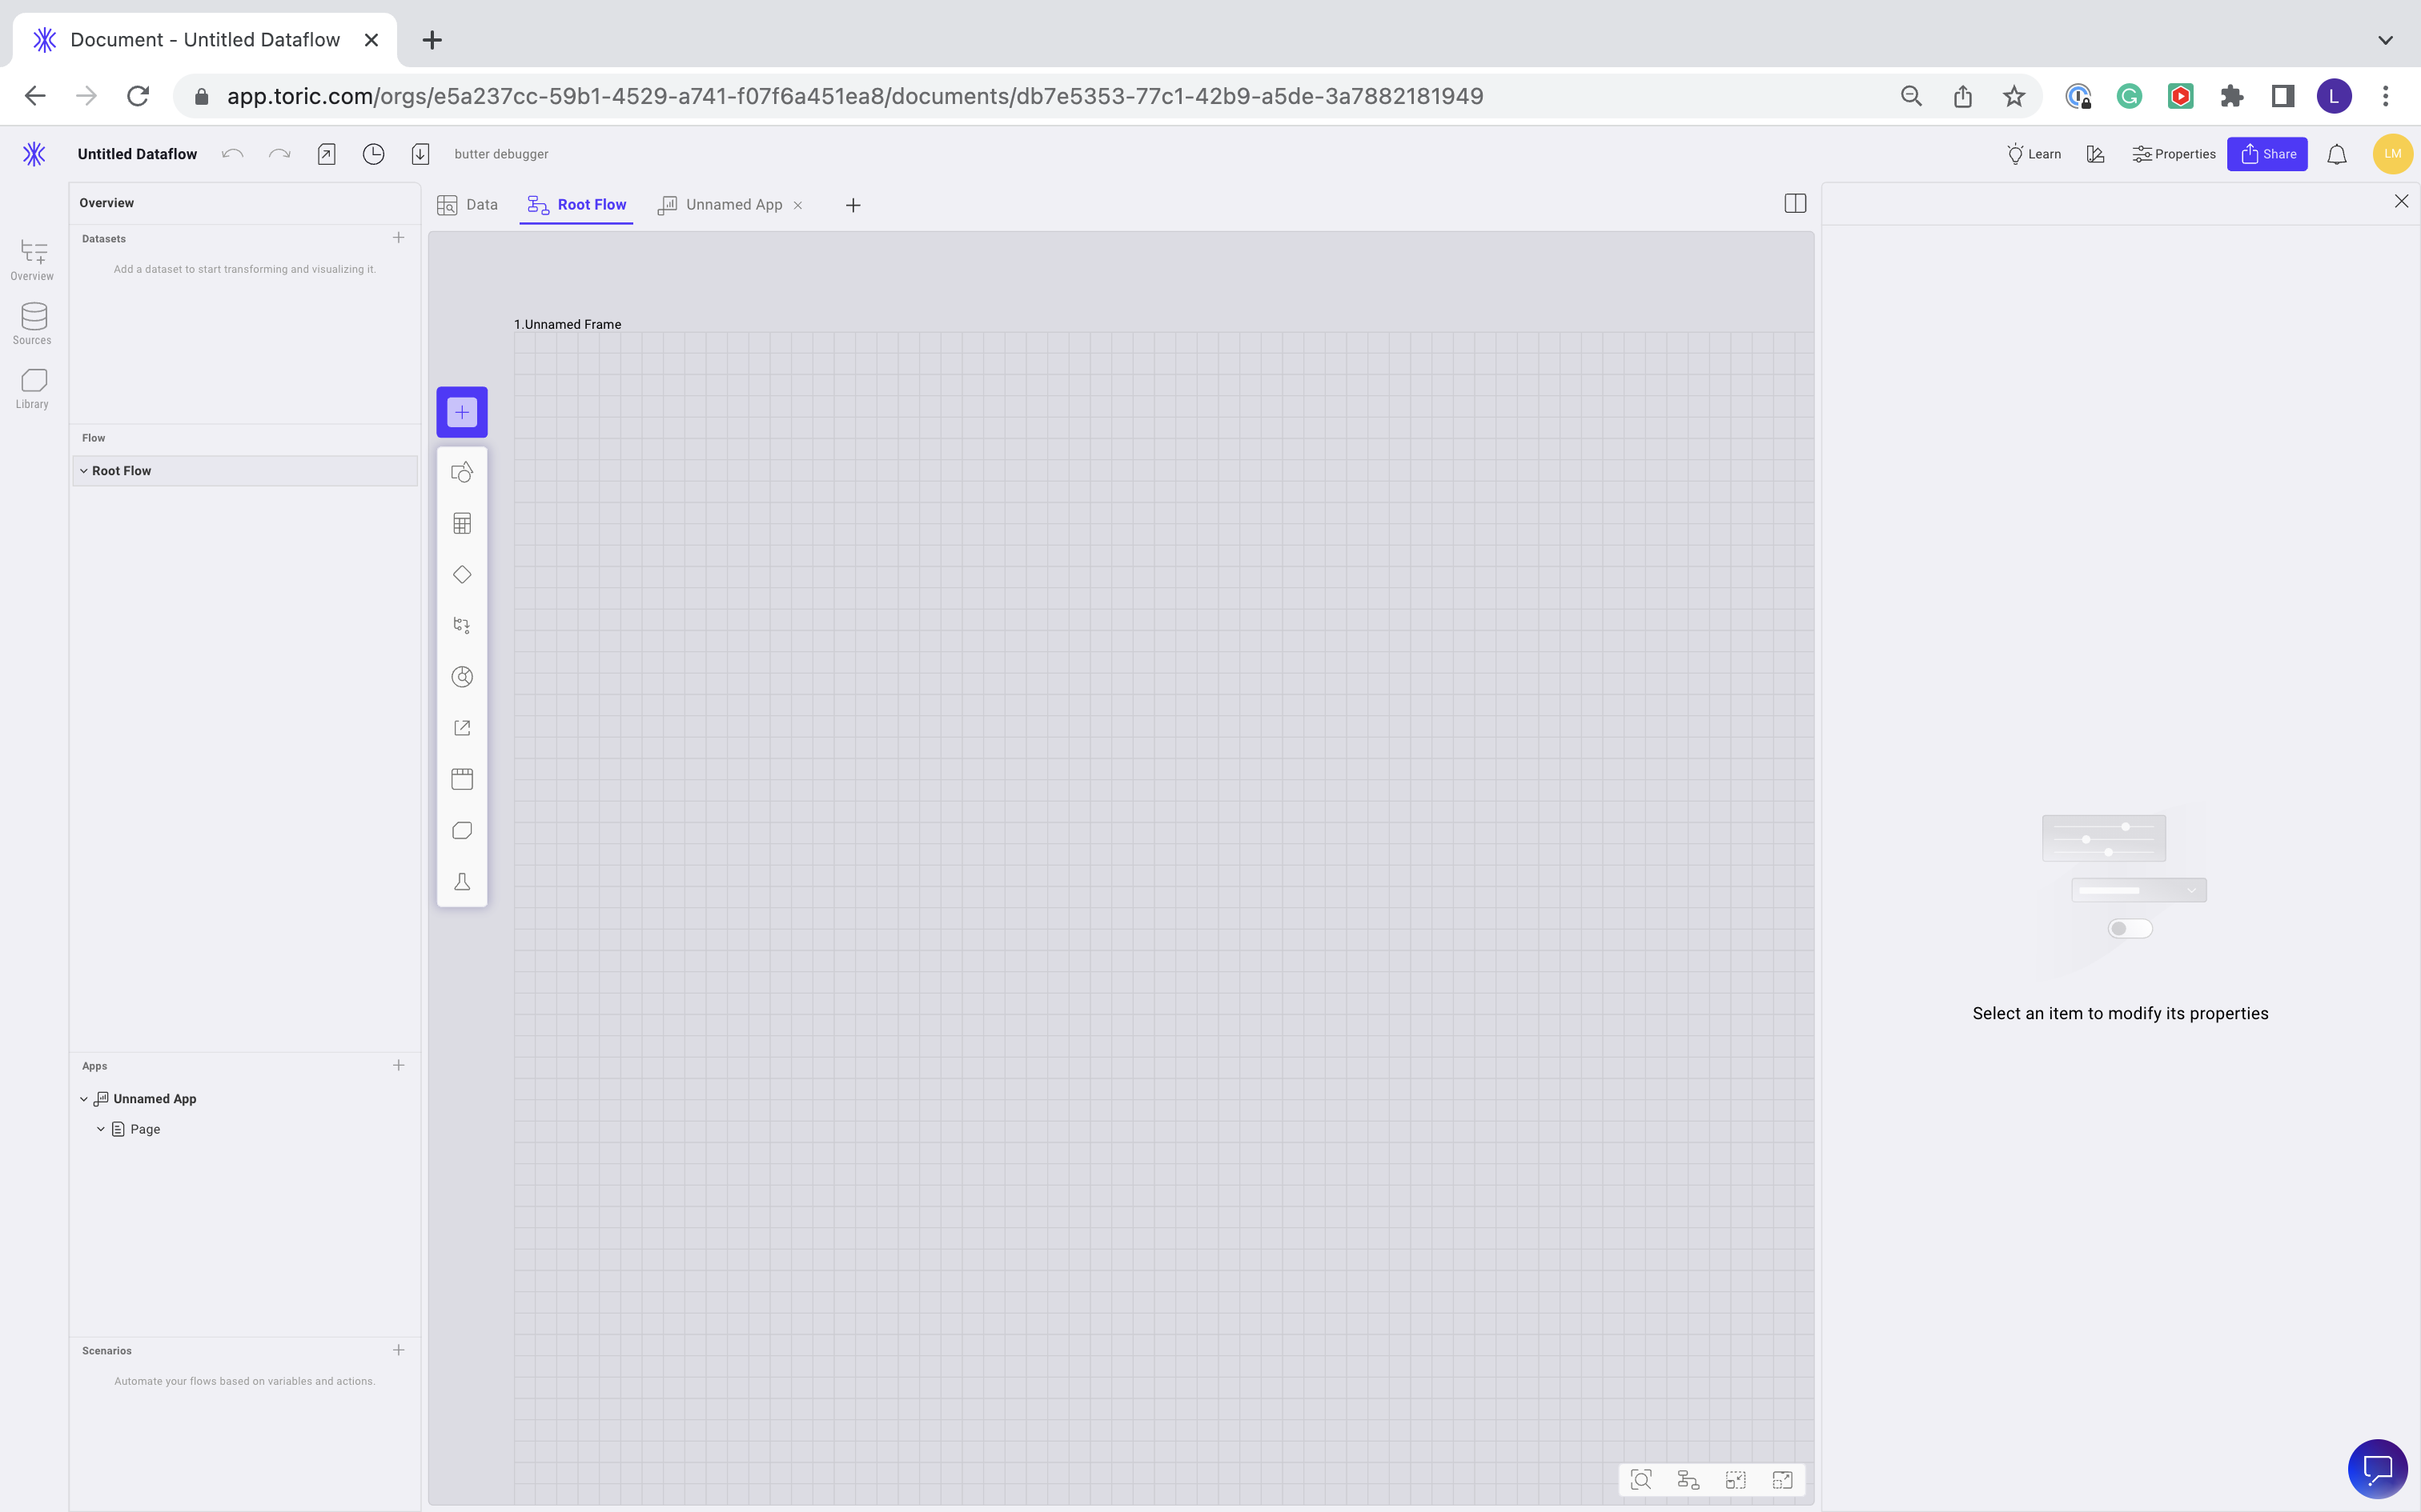This screenshot has height=1512, width=2421.
Task: Redo the last action
Action: click(280, 154)
